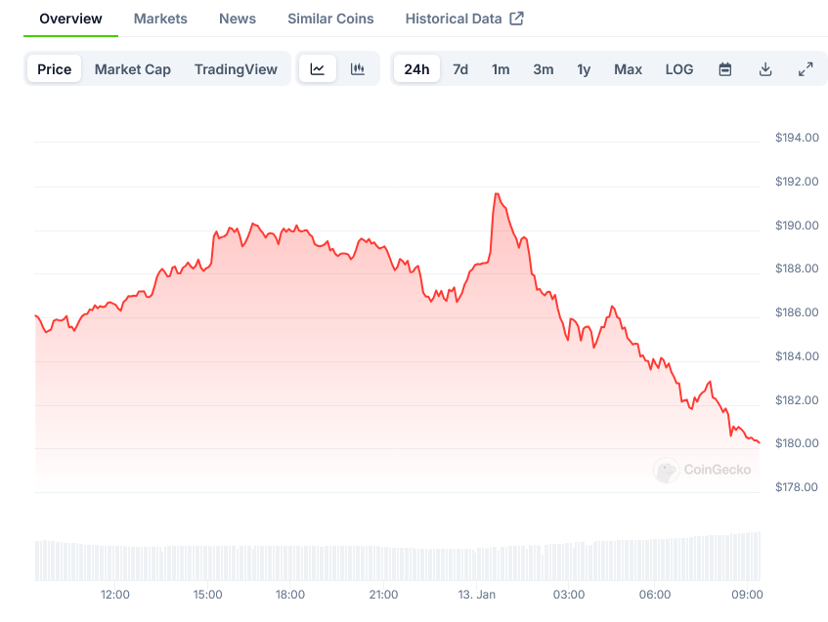Toggle LOG scale on chart
The width and height of the screenshot is (828, 622).
tap(679, 69)
